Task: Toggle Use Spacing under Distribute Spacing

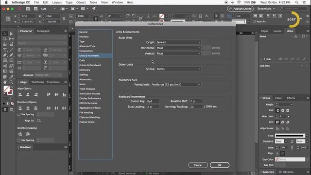Action: point(19,140)
